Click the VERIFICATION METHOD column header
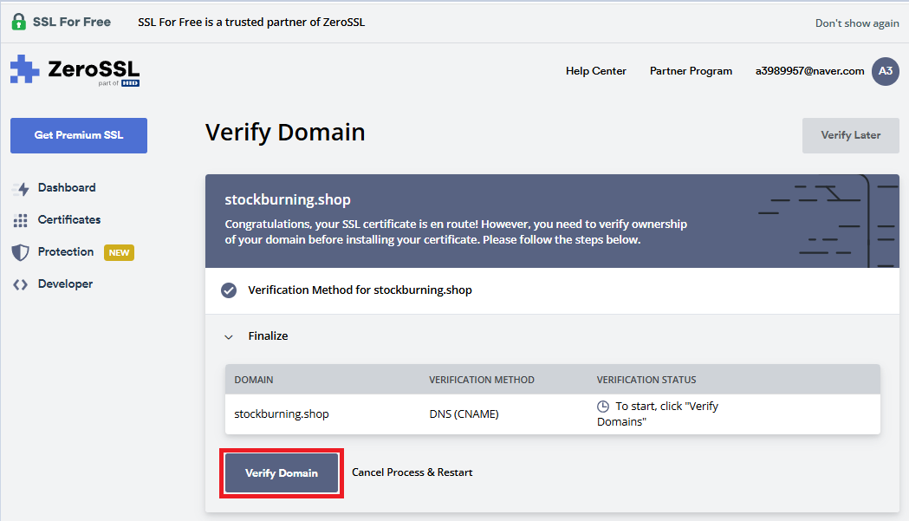The width and height of the screenshot is (909, 521). [x=481, y=380]
